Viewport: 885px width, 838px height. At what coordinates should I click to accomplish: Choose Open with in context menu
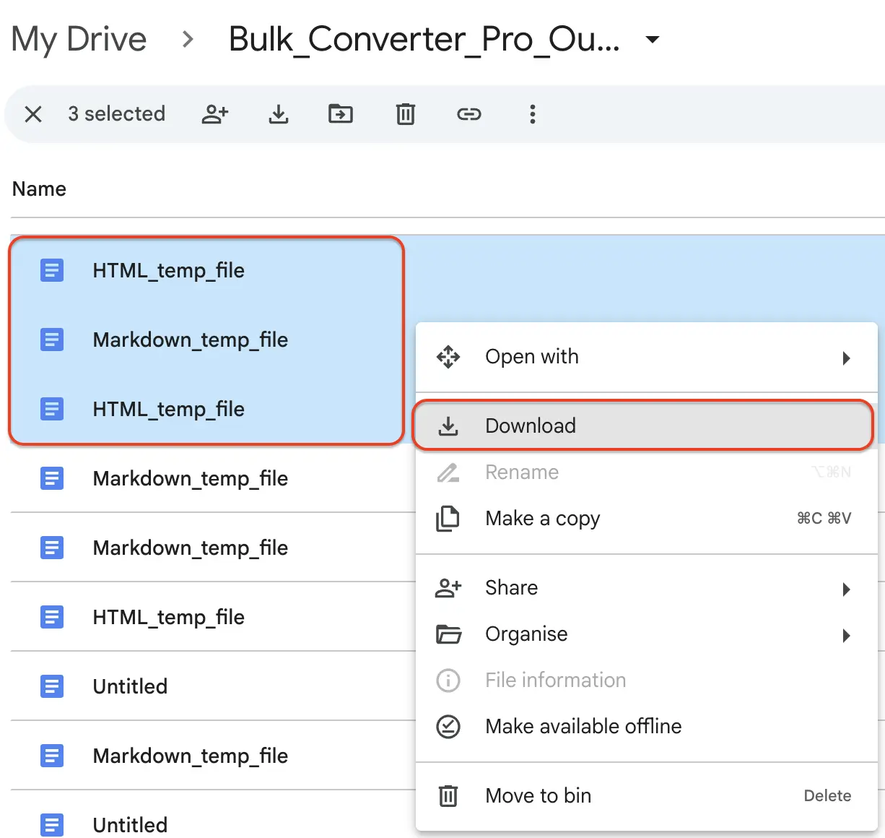pyautogui.click(x=647, y=357)
